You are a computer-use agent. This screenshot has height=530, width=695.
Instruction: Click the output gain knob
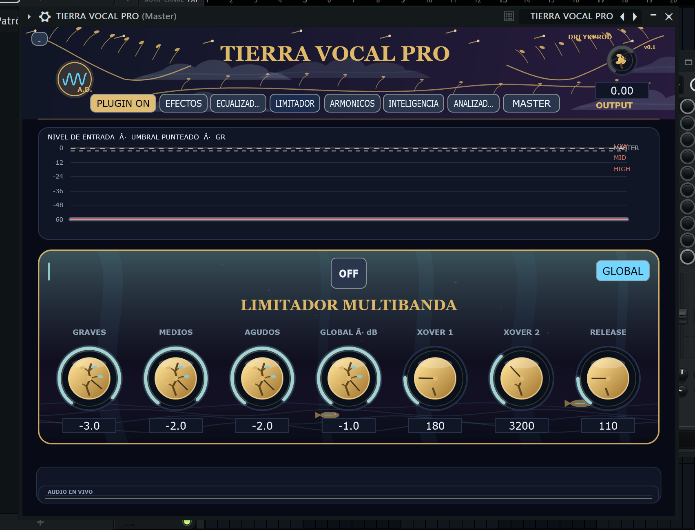622,60
